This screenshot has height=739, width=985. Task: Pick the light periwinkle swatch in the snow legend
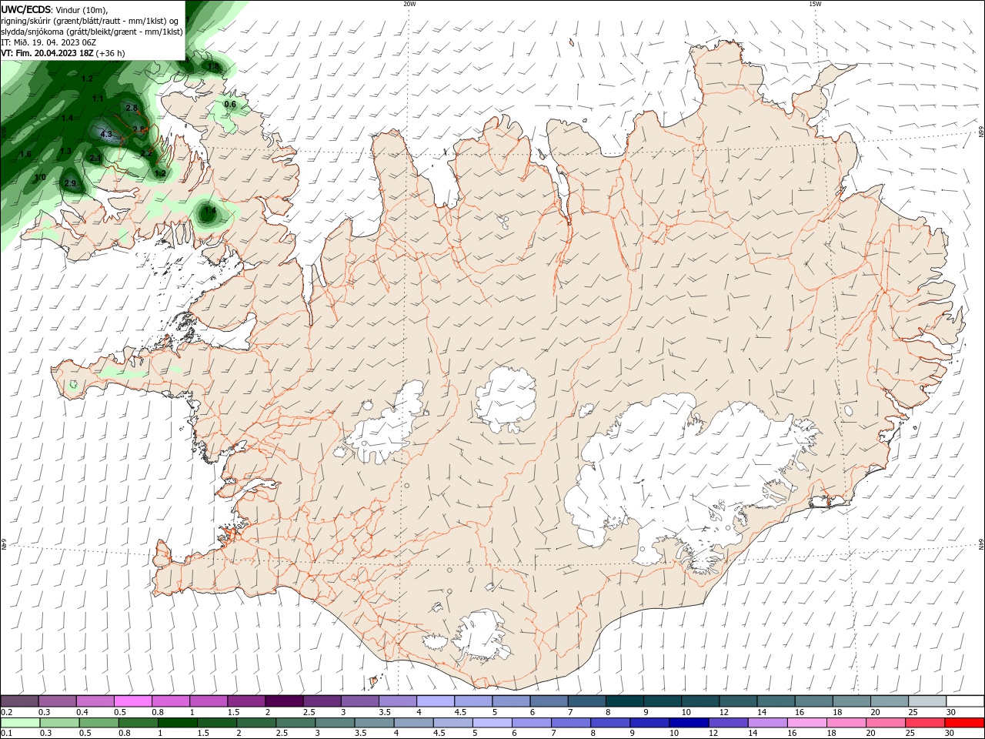pos(436,701)
